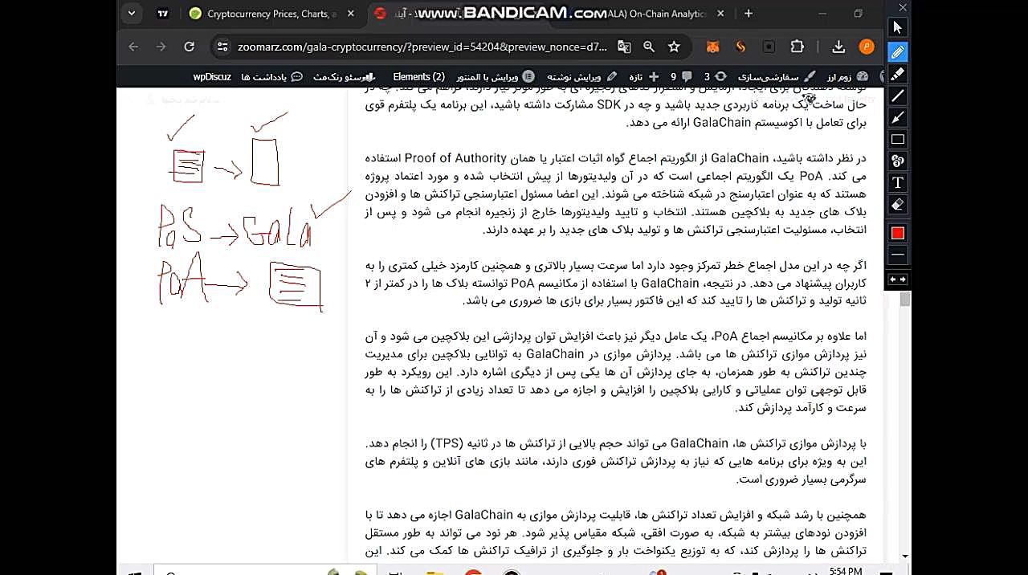Open the Chrome profile avatar

867,47
